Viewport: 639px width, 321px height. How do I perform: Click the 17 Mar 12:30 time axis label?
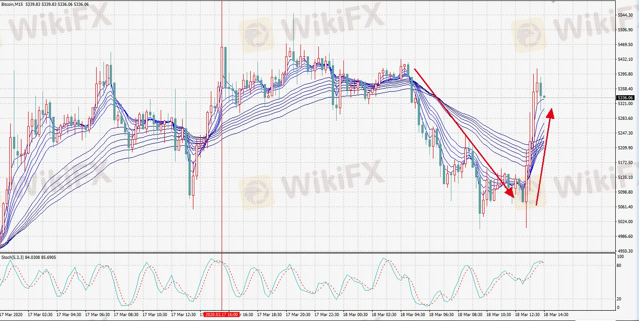click(x=183, y=314)
